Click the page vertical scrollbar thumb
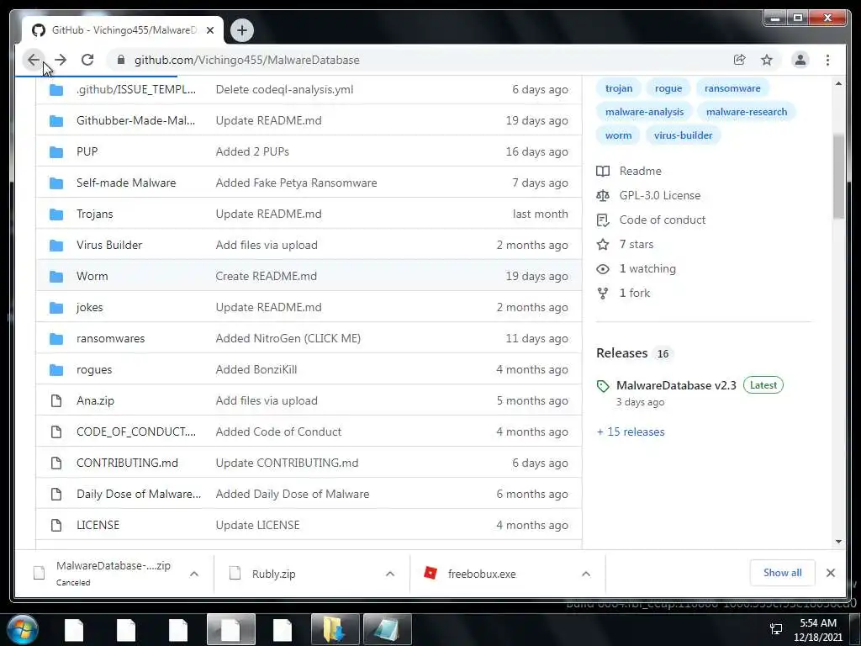Viewport: 861px width, 646px height. pos(838,177)
